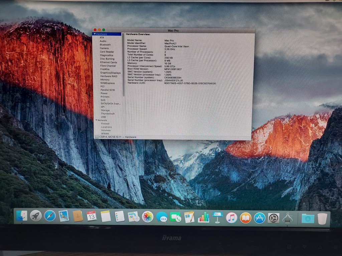Open Keynote podium icon in dock
The width and height of the screenshot is (342, 256).
217,217
